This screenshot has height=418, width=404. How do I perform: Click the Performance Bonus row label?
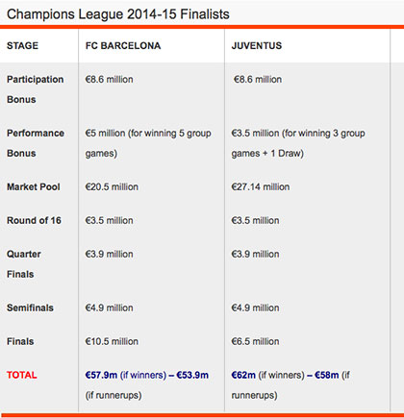(36, 143)
